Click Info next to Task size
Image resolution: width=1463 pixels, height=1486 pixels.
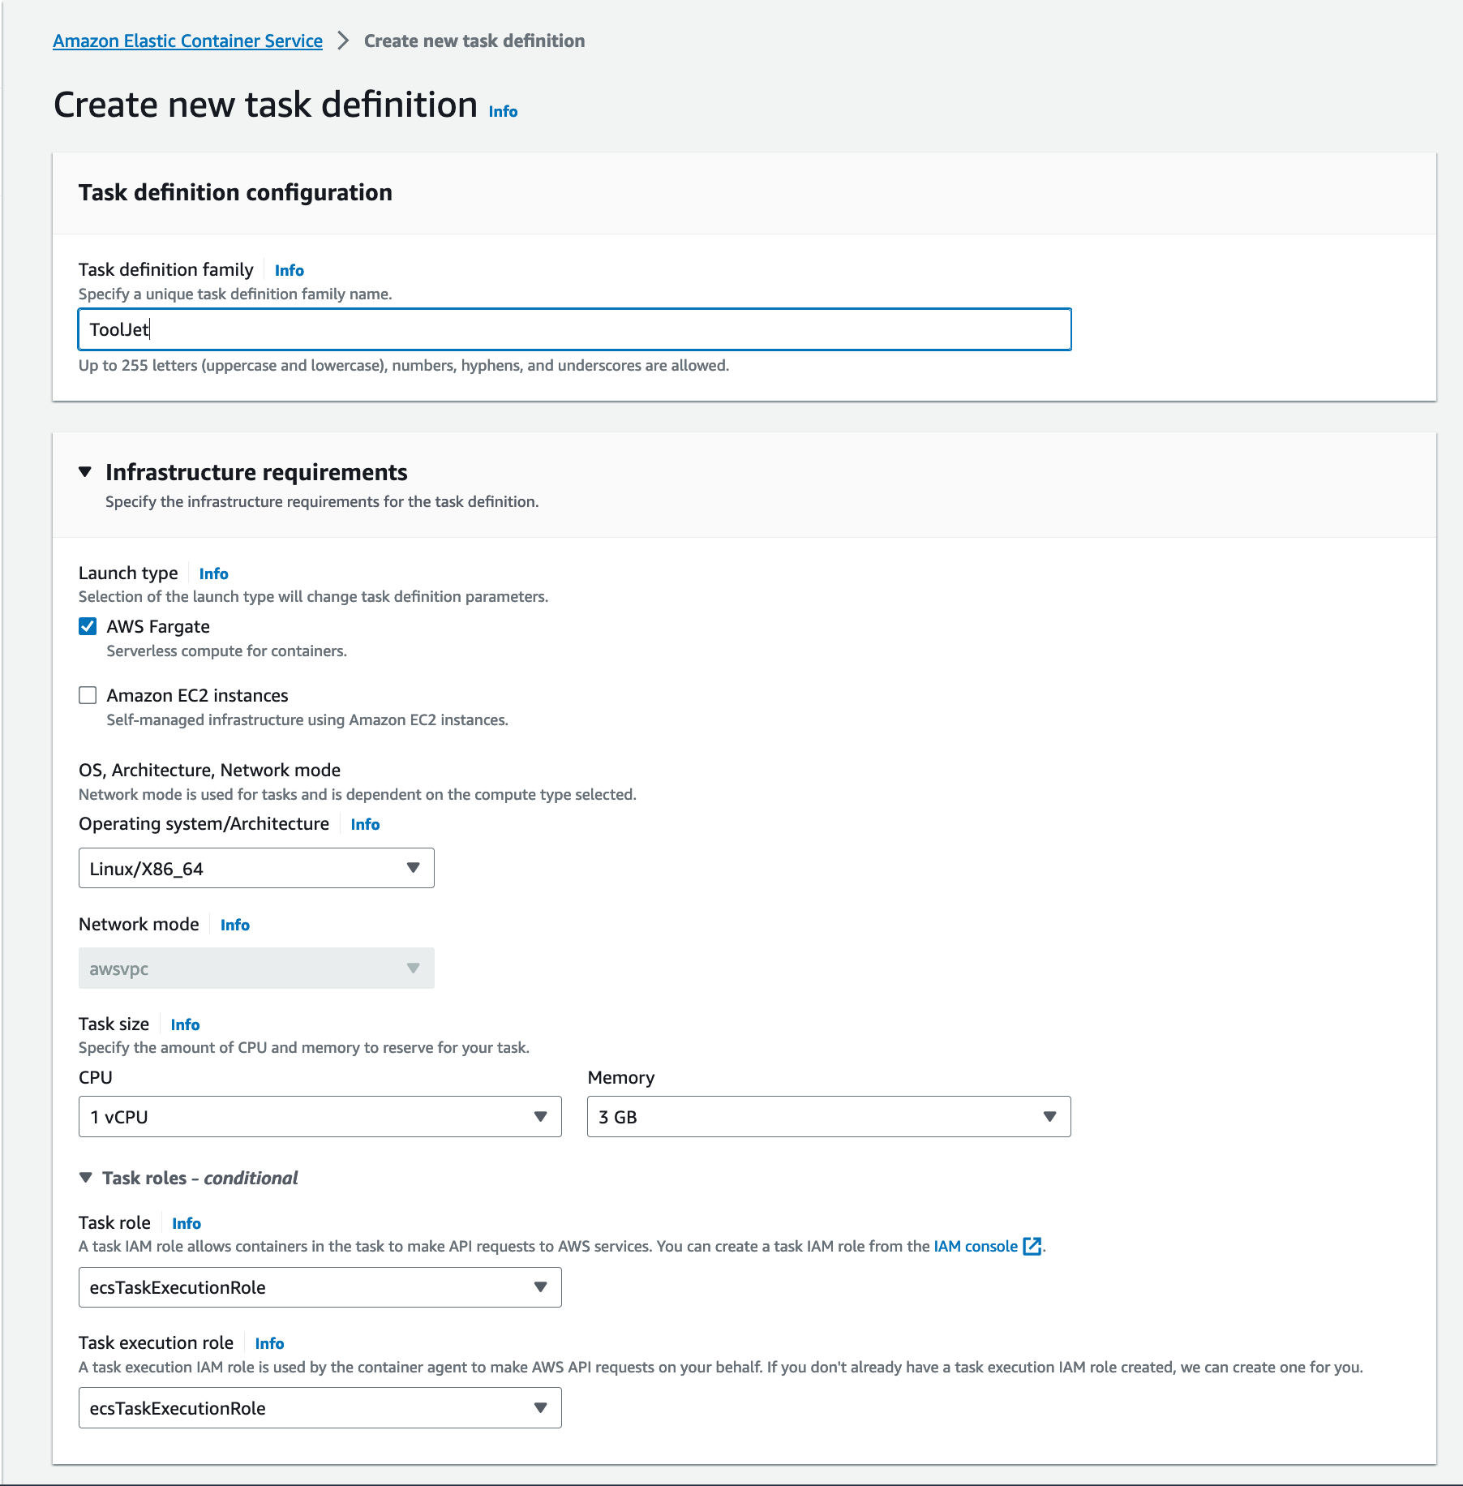[x=185, y=1025]
